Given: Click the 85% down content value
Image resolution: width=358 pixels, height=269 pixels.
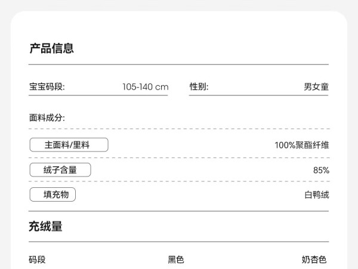Looking at the screenshot, I should [x=321, y=170].
